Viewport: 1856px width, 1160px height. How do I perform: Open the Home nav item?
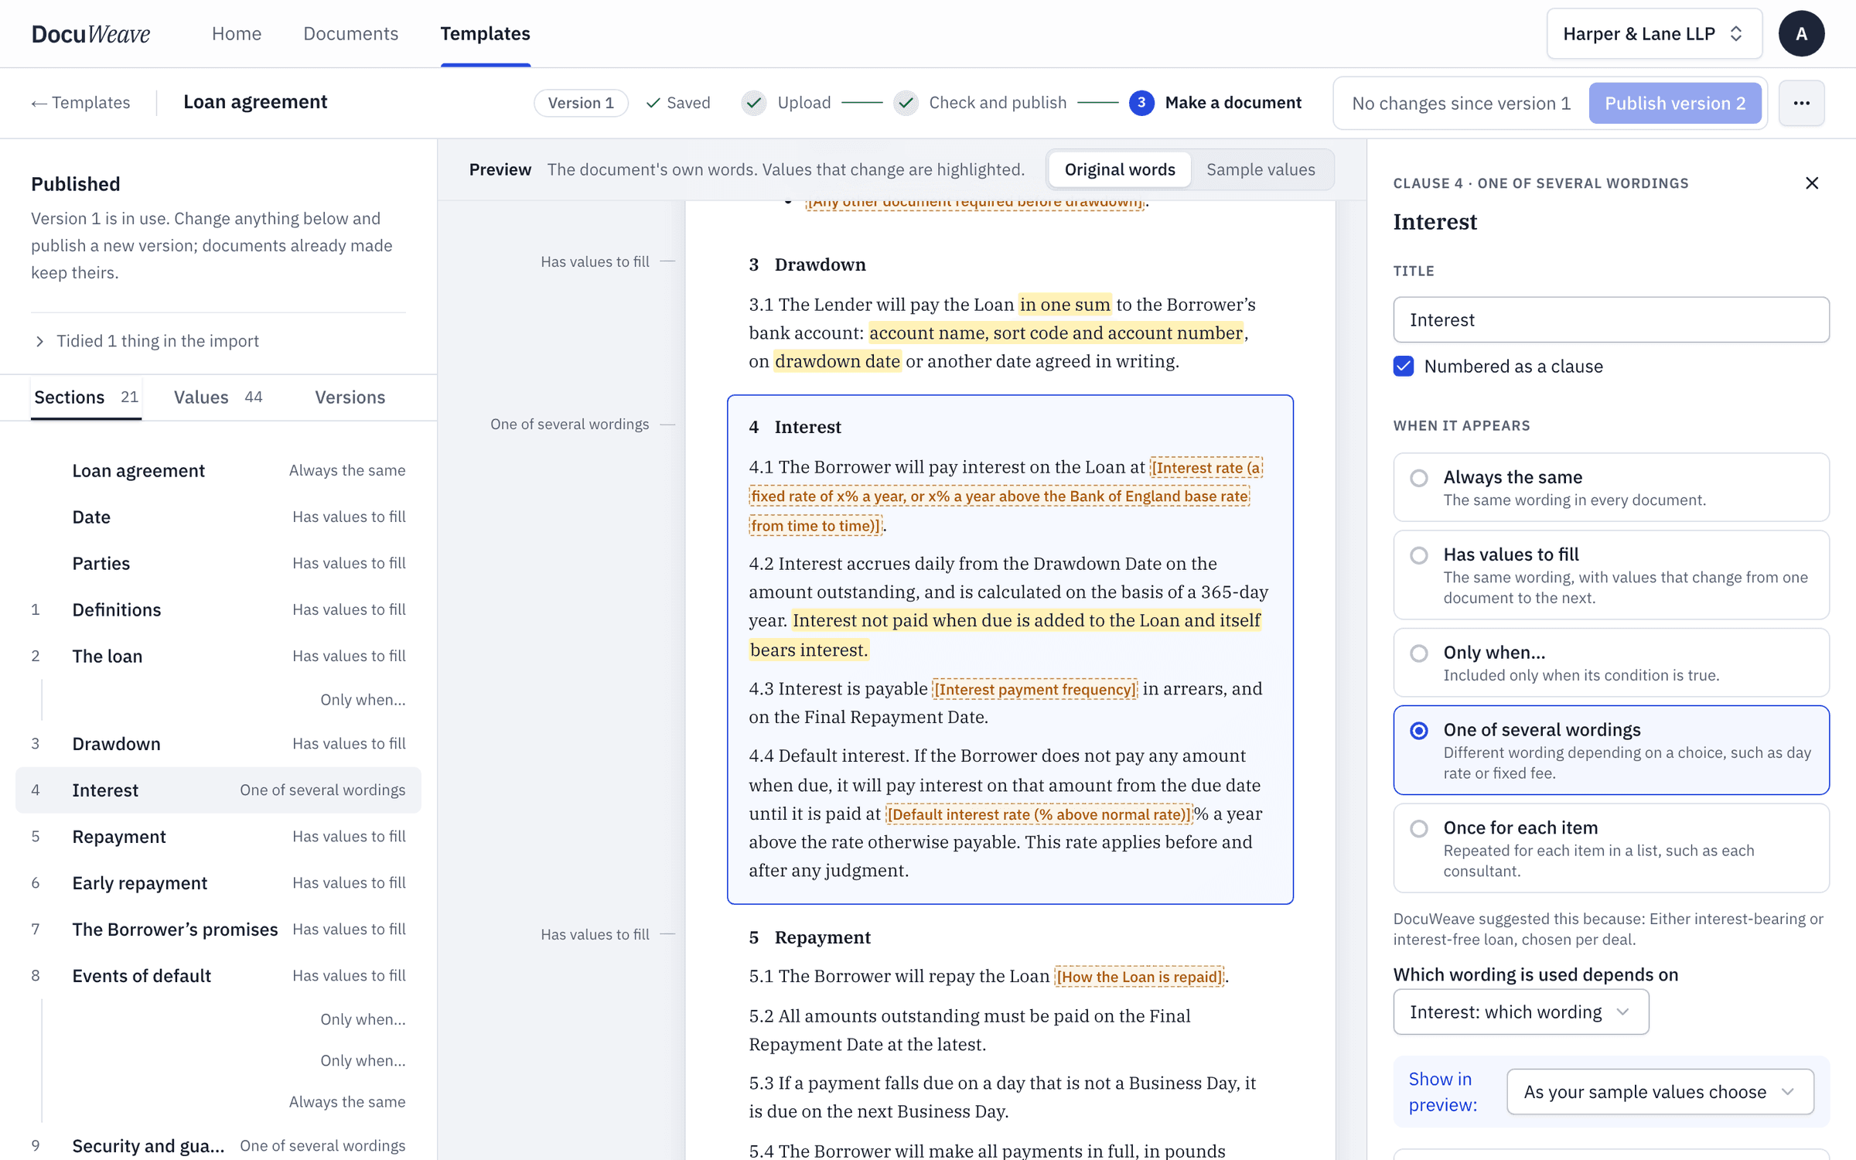click(x=237, y=33)
